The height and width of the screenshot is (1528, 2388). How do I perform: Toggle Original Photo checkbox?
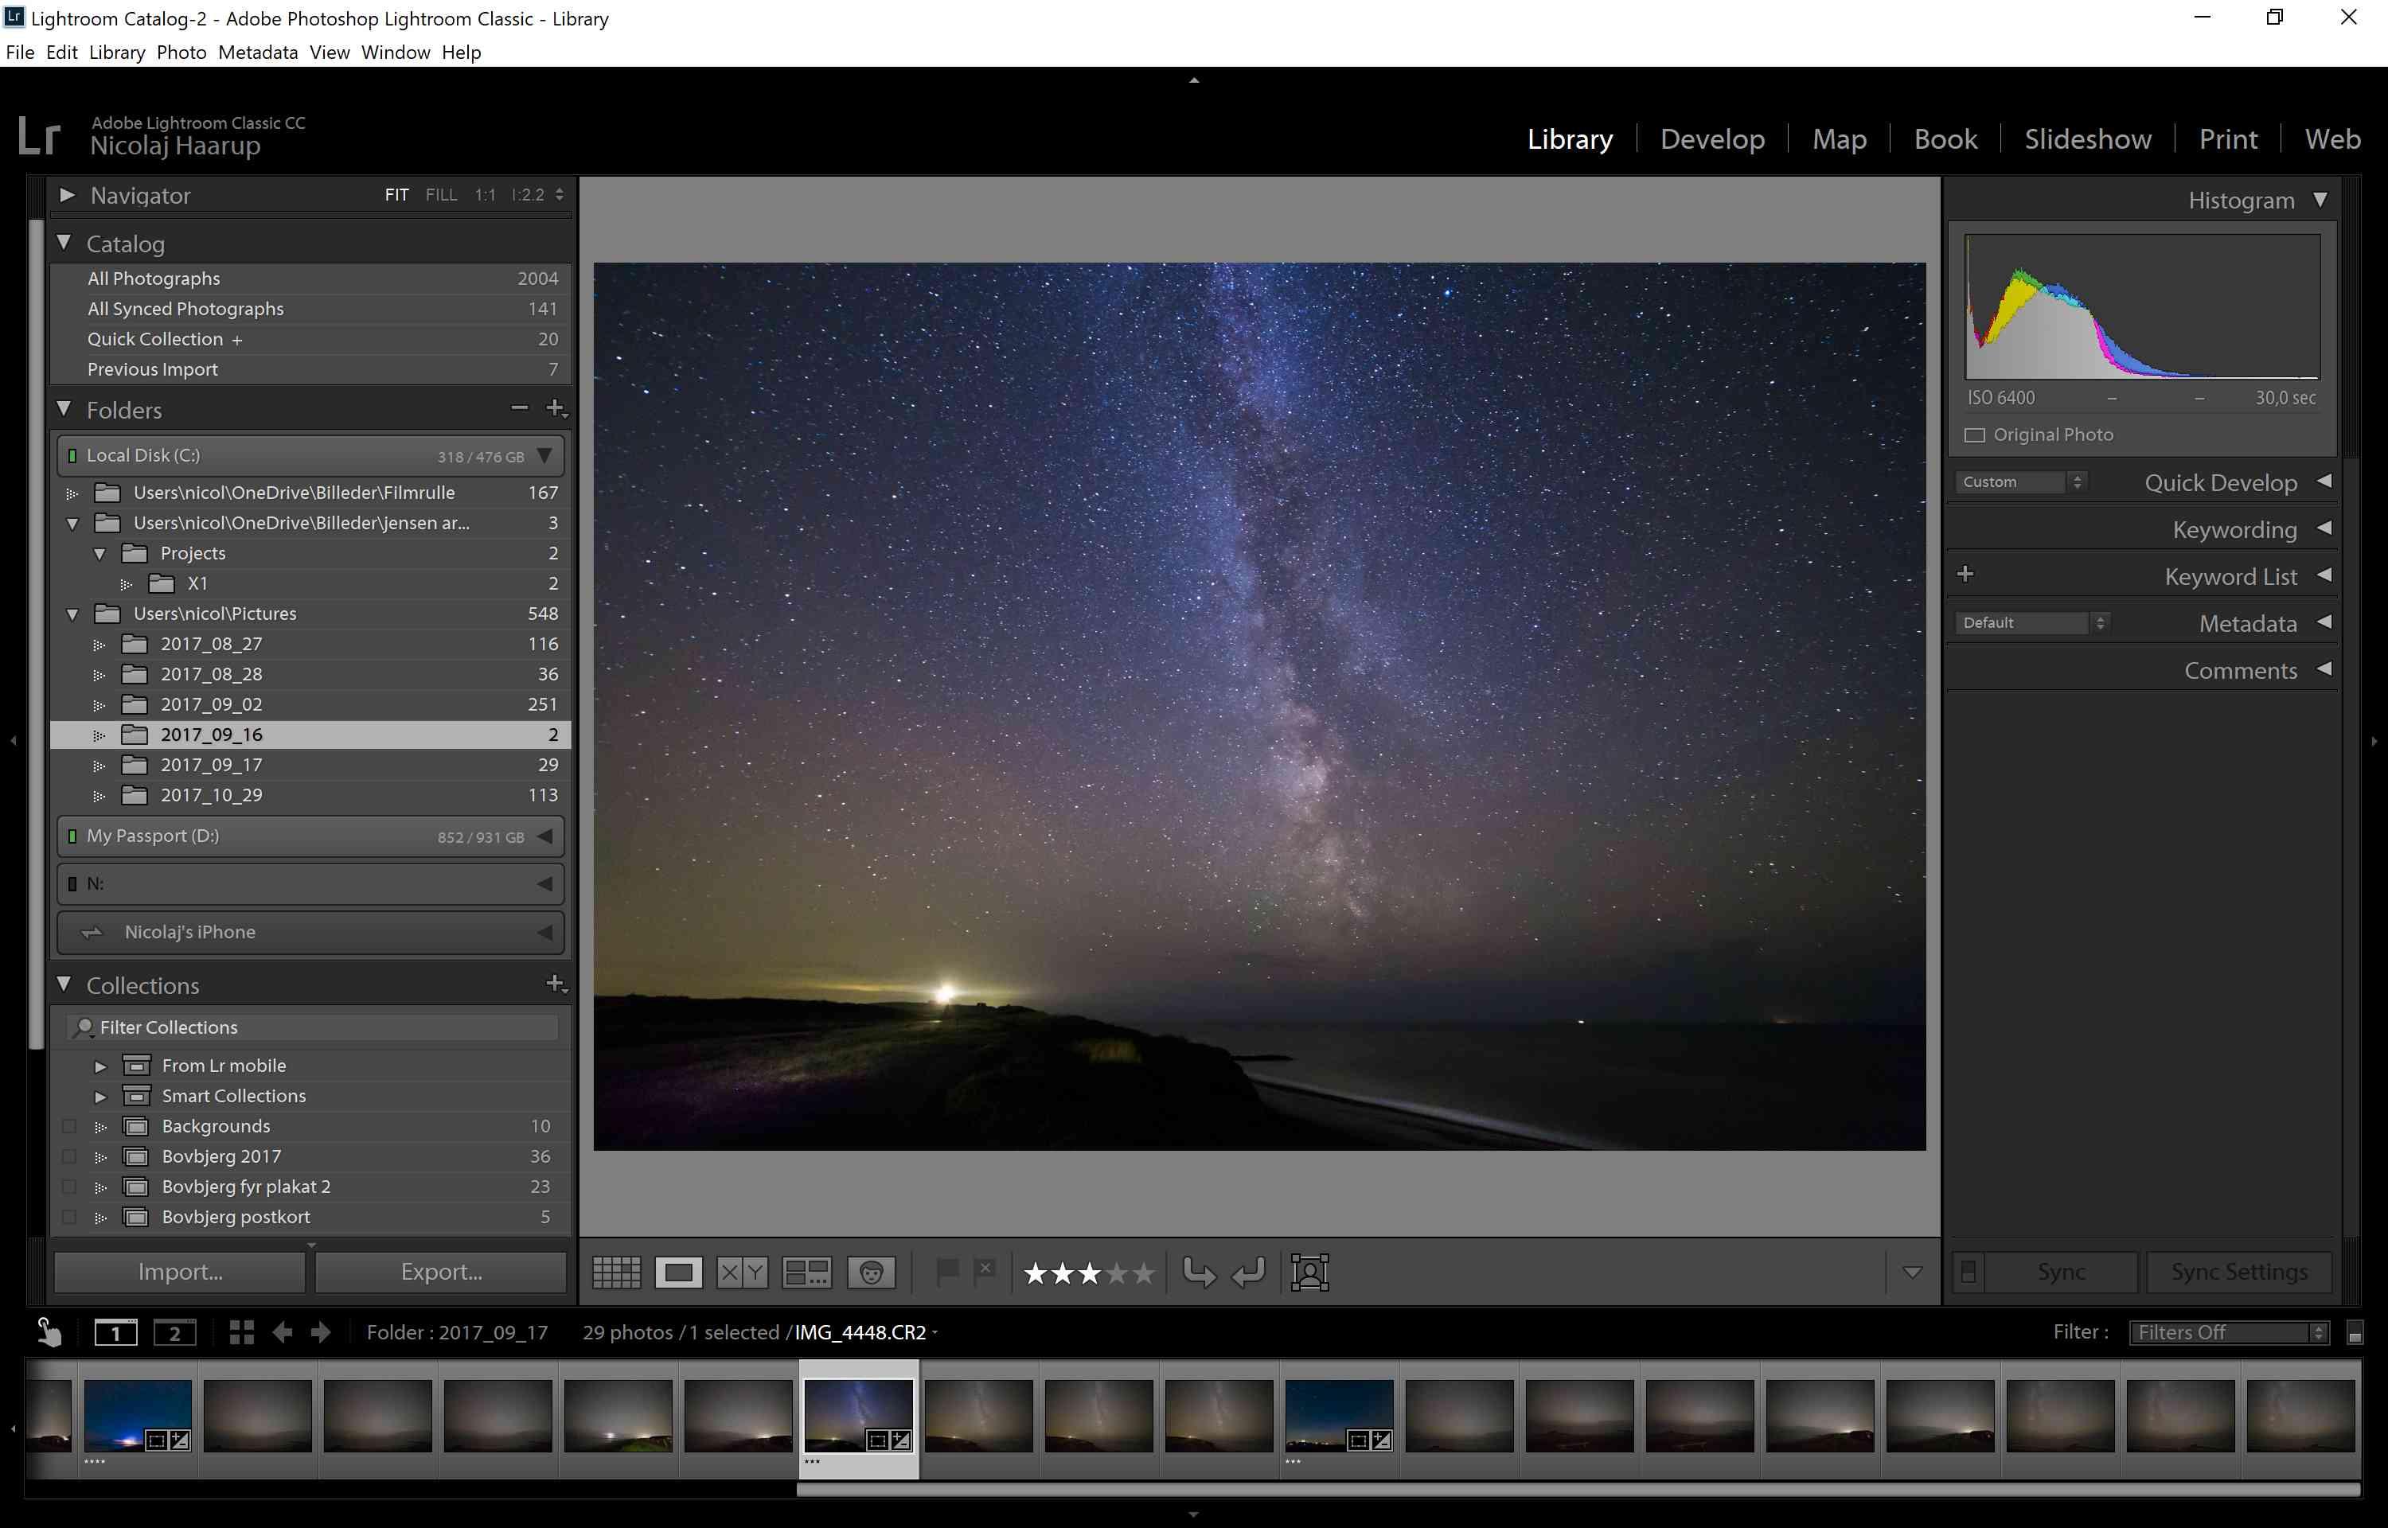(x=1976, y=435)
